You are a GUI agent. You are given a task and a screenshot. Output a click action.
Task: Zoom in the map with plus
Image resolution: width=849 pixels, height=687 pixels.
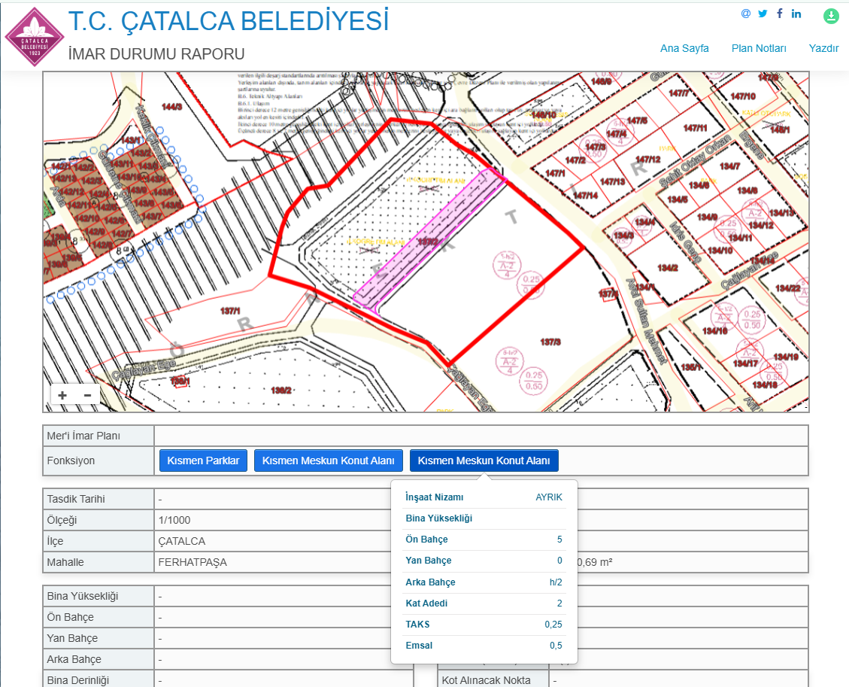[62, 395]
